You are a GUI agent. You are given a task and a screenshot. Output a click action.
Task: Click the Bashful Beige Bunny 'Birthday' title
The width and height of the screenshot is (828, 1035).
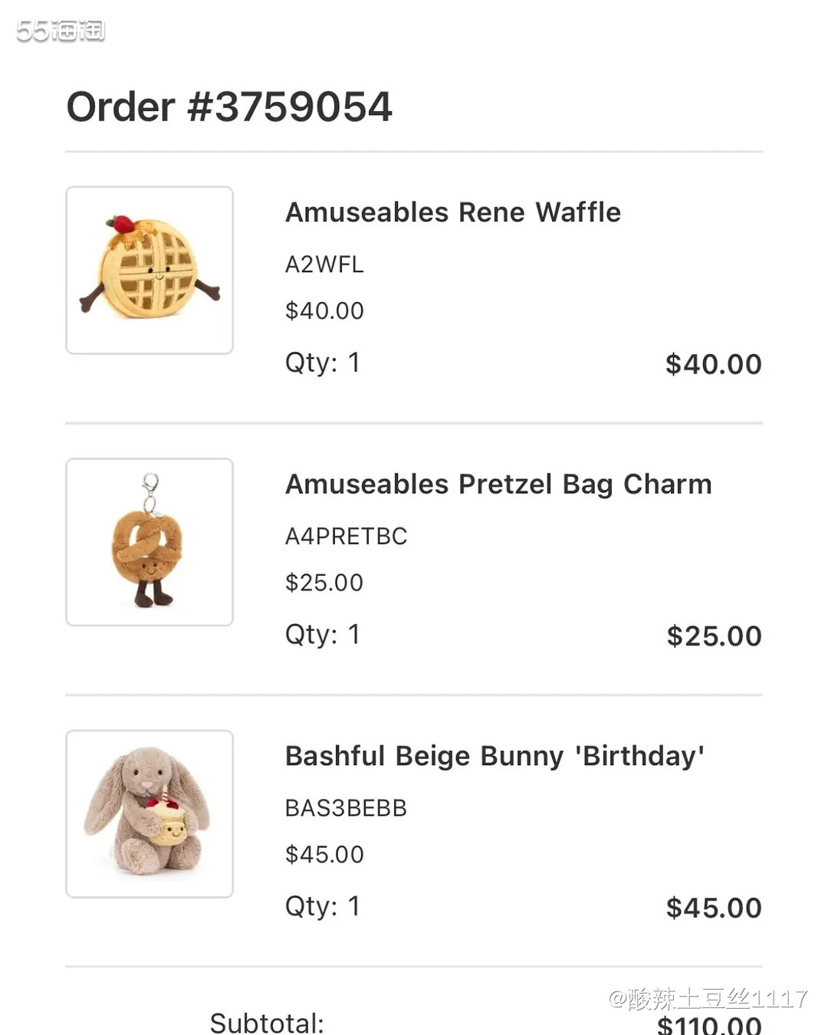[x=495, y=756]
